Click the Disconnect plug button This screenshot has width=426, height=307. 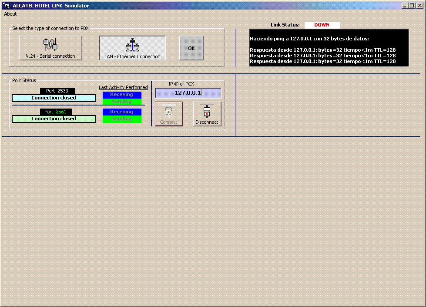[207, 114]
